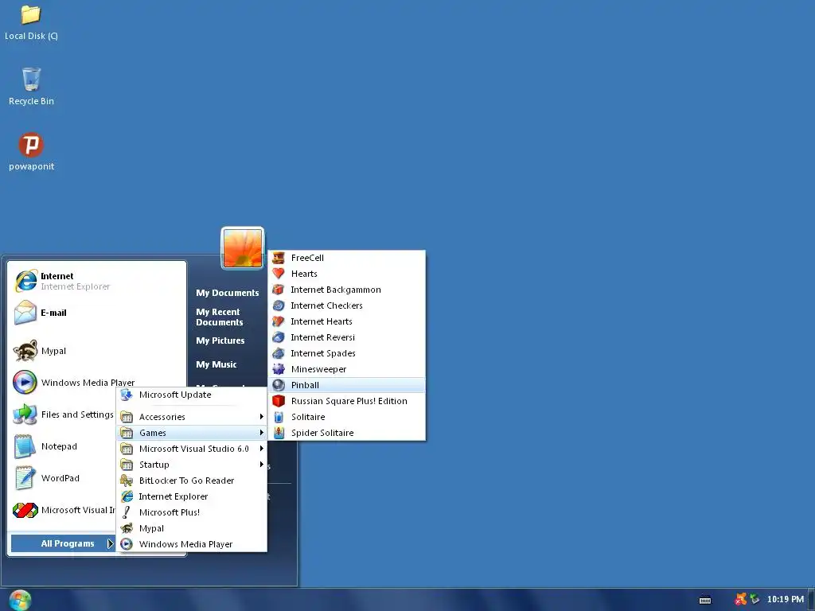
Task: Start the Minesweeper game
Action: coord(347,369)
